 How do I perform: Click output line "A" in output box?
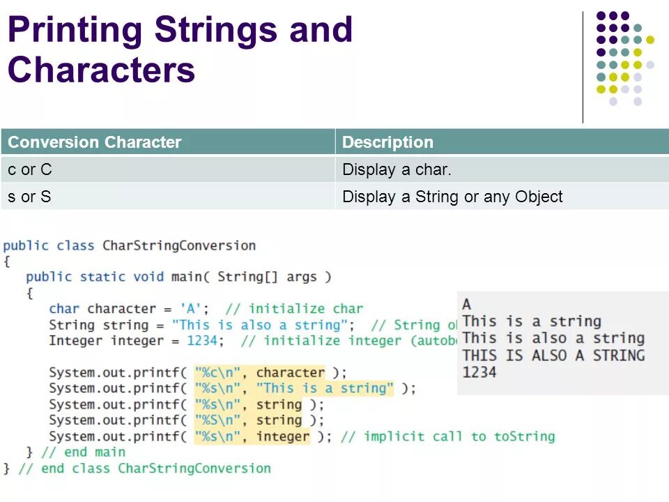coord(467,305)
